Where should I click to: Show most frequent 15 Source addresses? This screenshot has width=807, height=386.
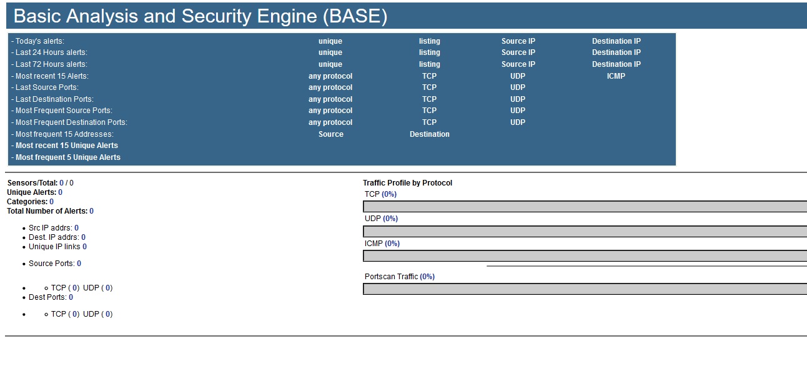[331, 134]
